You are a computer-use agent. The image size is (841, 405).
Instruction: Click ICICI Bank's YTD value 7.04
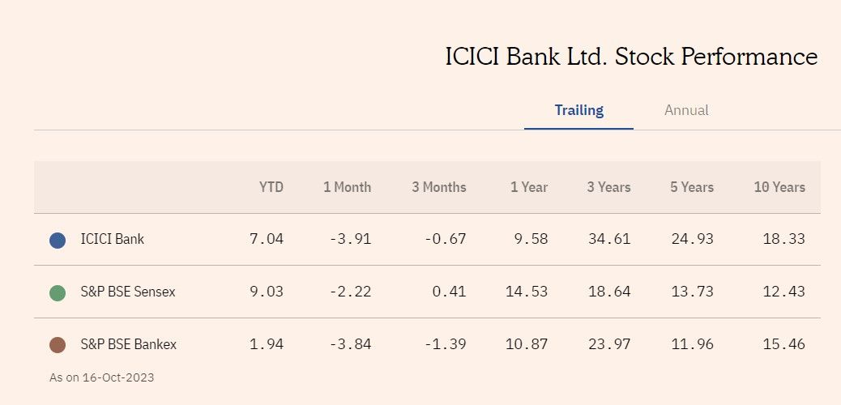[x=267, y=239]
